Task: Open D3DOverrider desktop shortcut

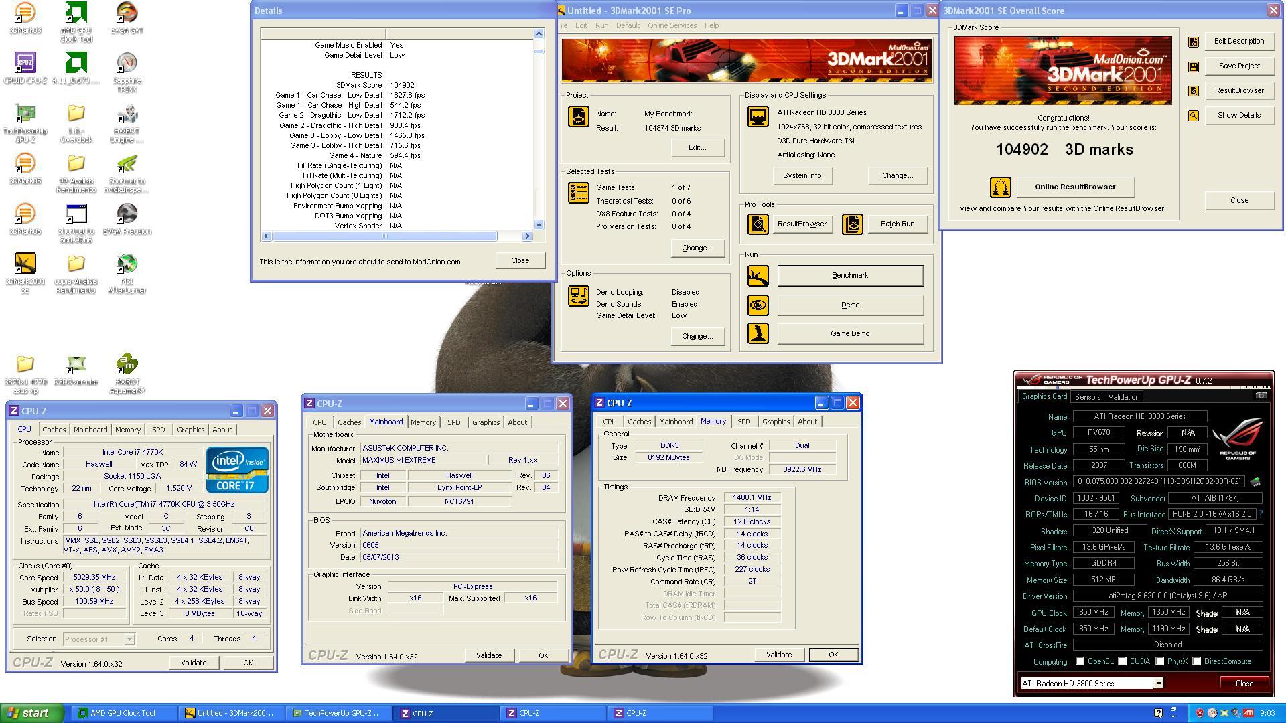Action: (76, 370)
